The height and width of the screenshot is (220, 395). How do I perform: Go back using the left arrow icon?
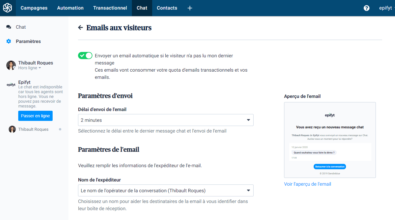click(80, 28)
